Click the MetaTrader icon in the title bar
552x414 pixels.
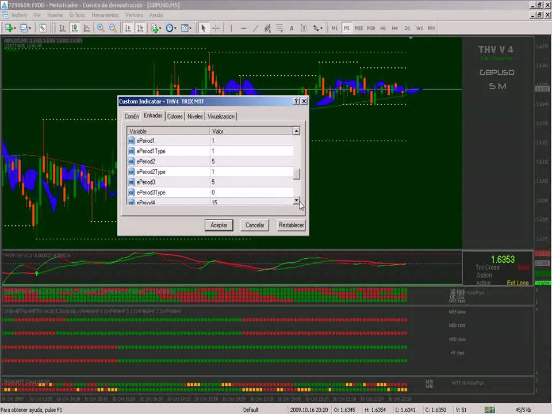(4, 5)
